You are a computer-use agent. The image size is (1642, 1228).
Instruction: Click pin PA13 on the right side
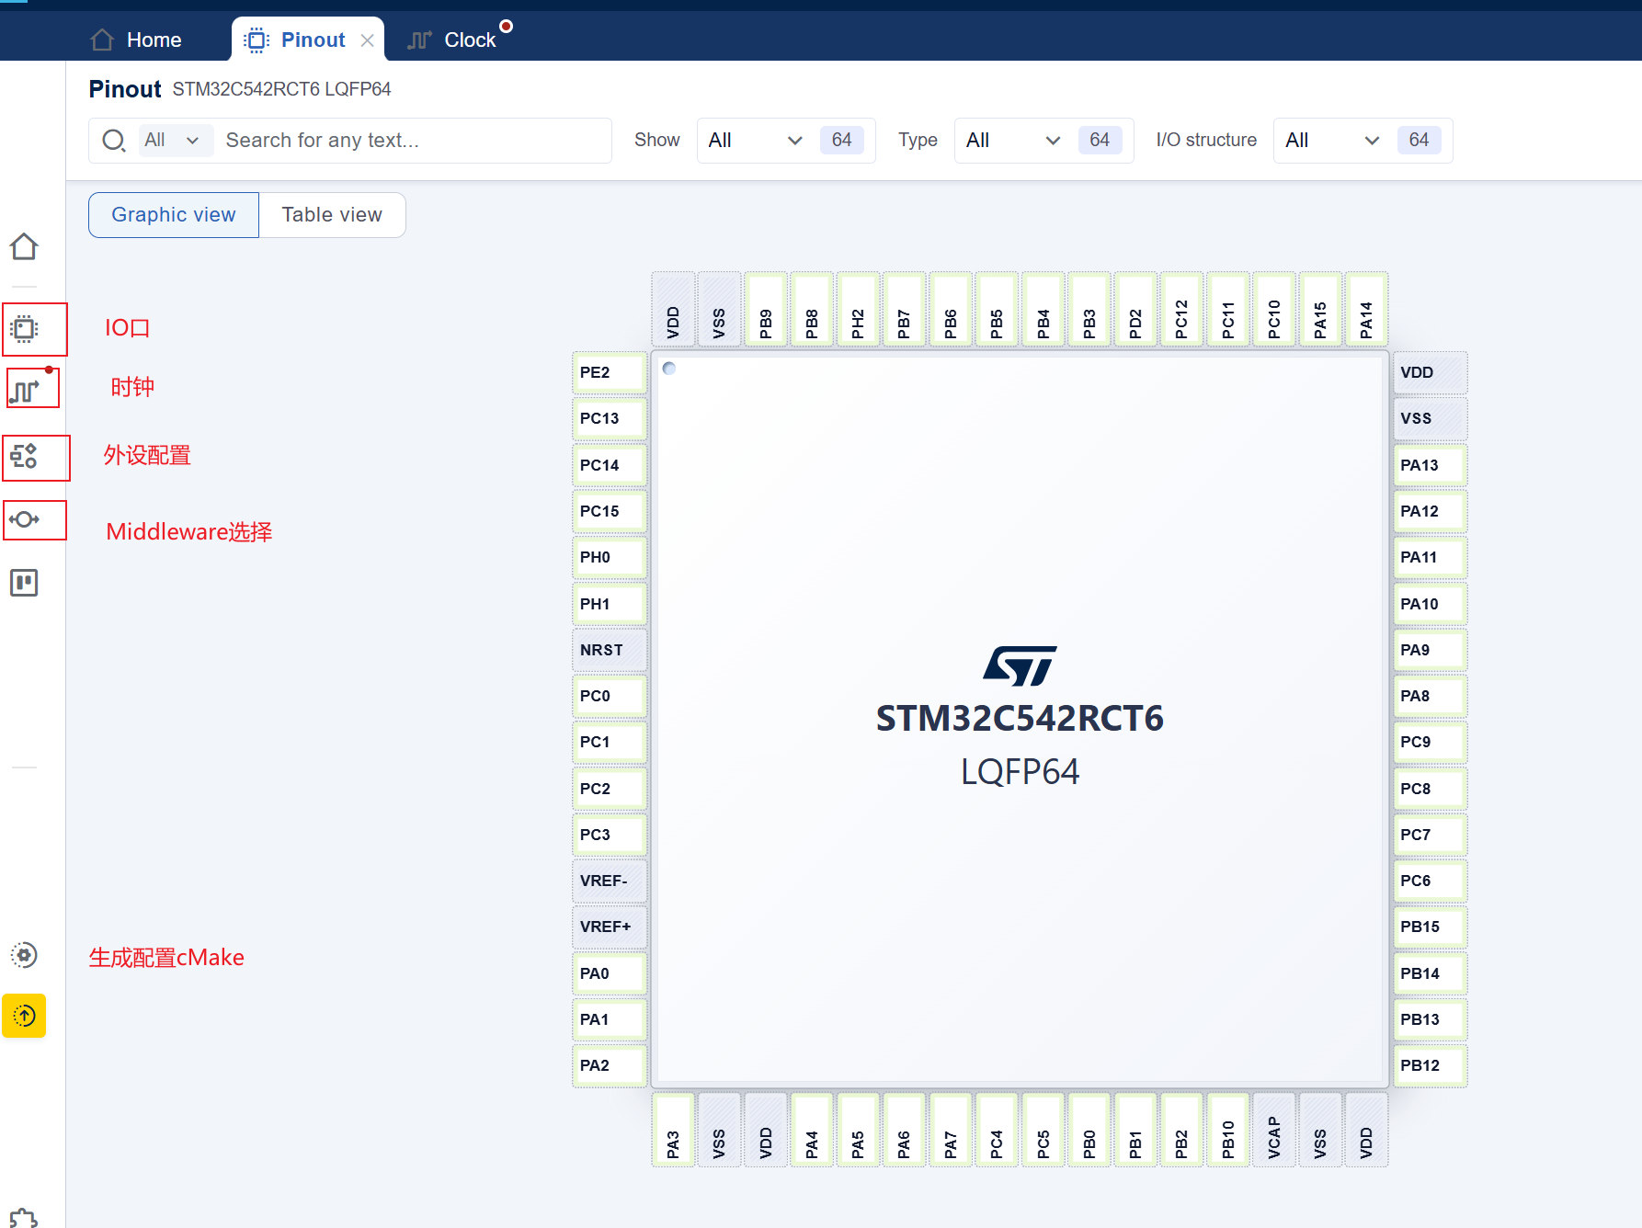[x=1431, y=465]
